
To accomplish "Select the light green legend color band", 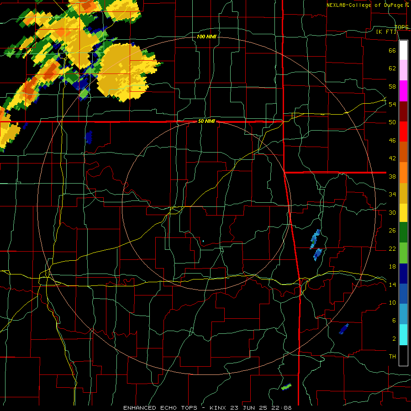I will point(403,253).
